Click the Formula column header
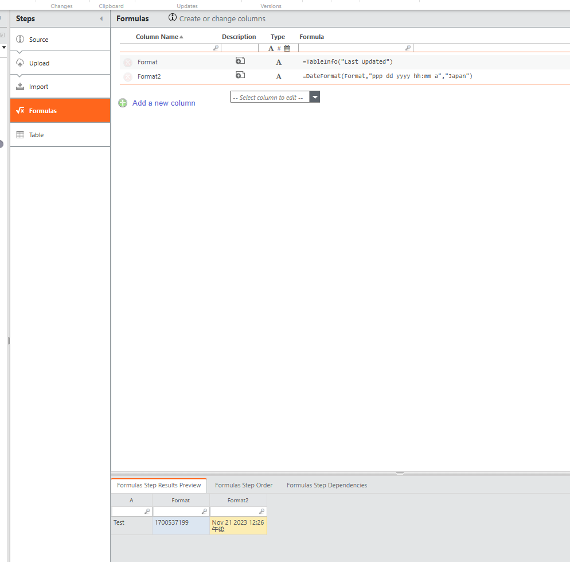The image size is (570, 562). pyautogui.click(x=311, y=37)
